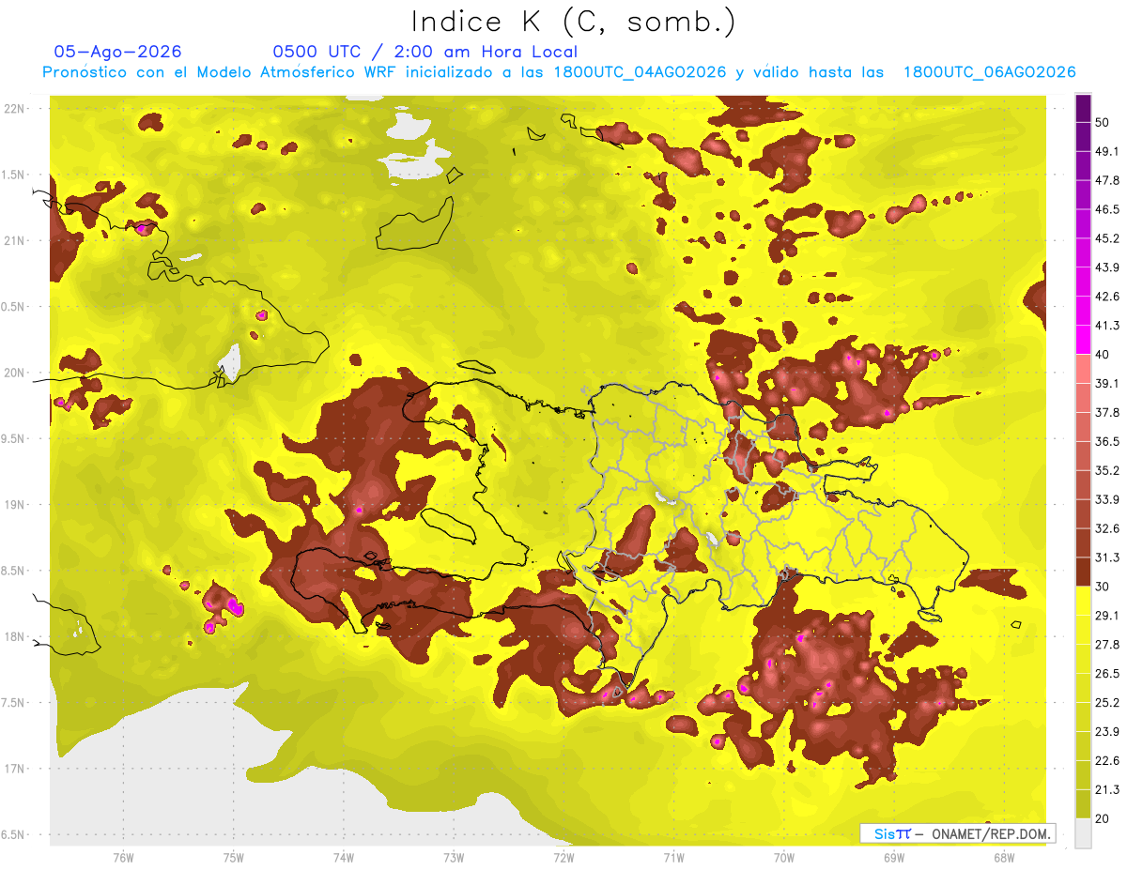Click the dark brown swatch between 30 and 31.3
The height and width of the screenshot is (870, 1127).
coord(1083,572)
